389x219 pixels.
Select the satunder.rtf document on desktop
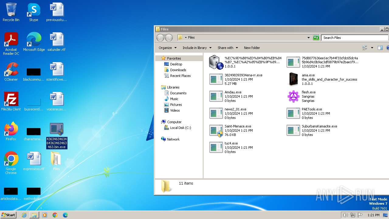tap(57, 42)
